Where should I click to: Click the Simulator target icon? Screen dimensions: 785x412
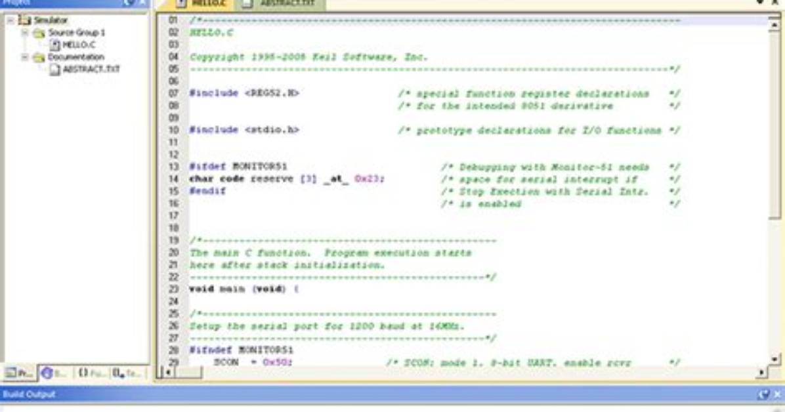pos(24,20)
